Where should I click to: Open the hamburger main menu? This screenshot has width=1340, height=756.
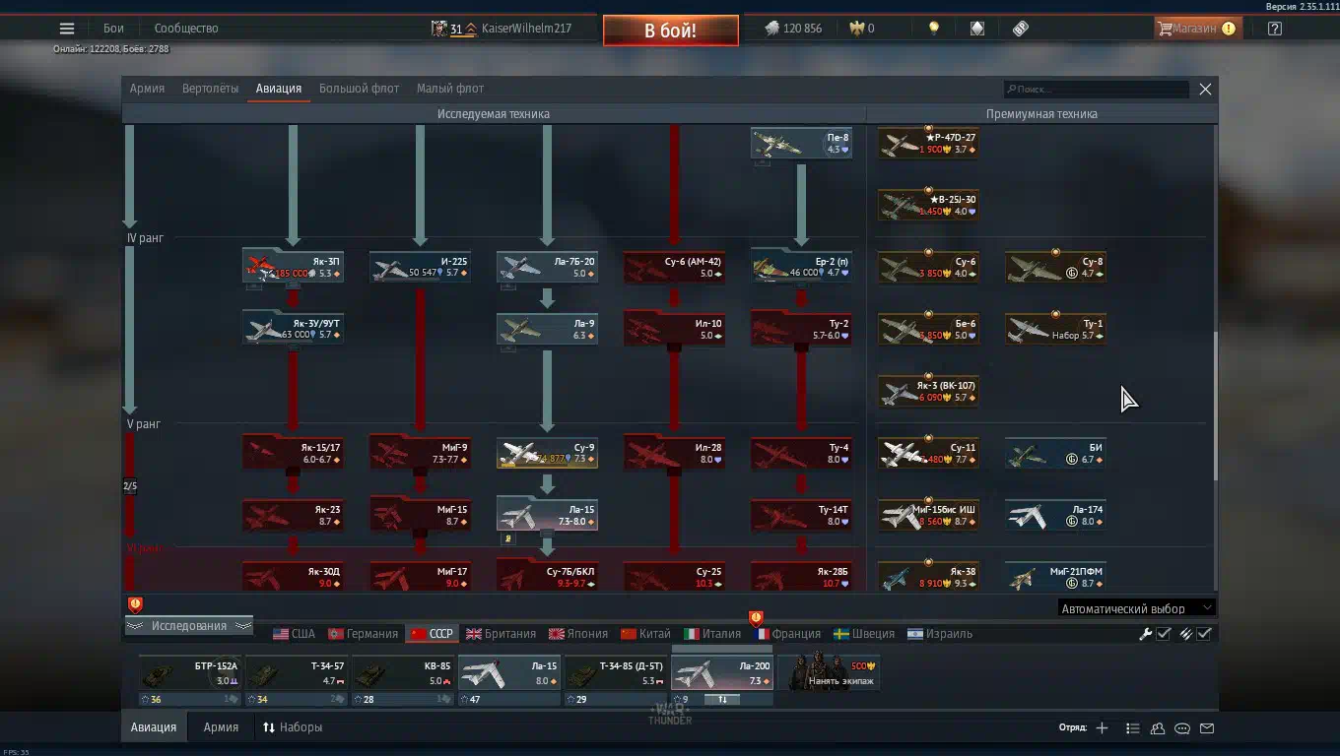click(67, 29)
